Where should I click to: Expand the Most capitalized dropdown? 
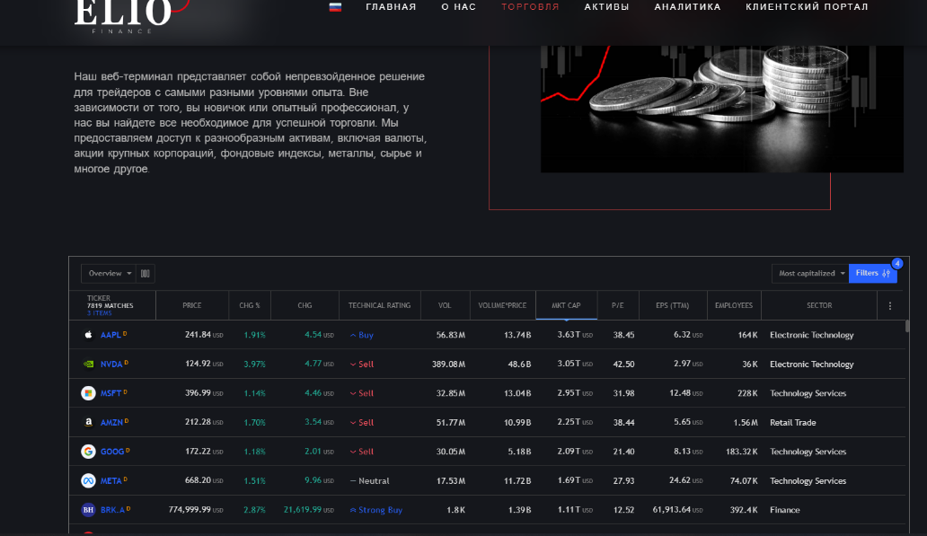pos(810,274)
